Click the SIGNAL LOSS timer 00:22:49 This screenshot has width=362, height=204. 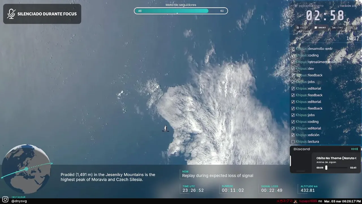(272, 190)
